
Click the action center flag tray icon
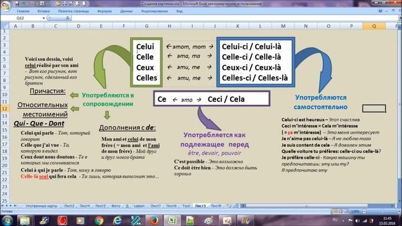[350, 220]
